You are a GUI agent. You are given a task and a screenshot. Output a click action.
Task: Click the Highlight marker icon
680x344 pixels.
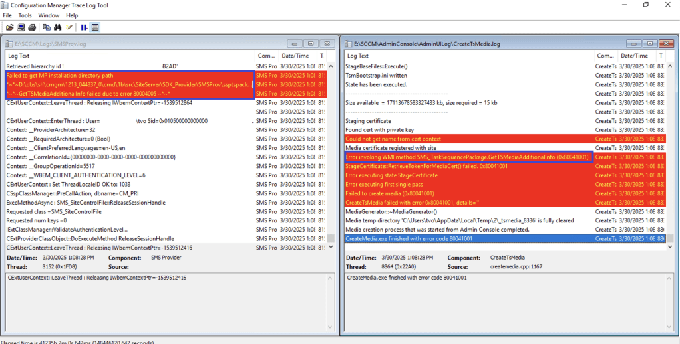(x=69, y=27)
